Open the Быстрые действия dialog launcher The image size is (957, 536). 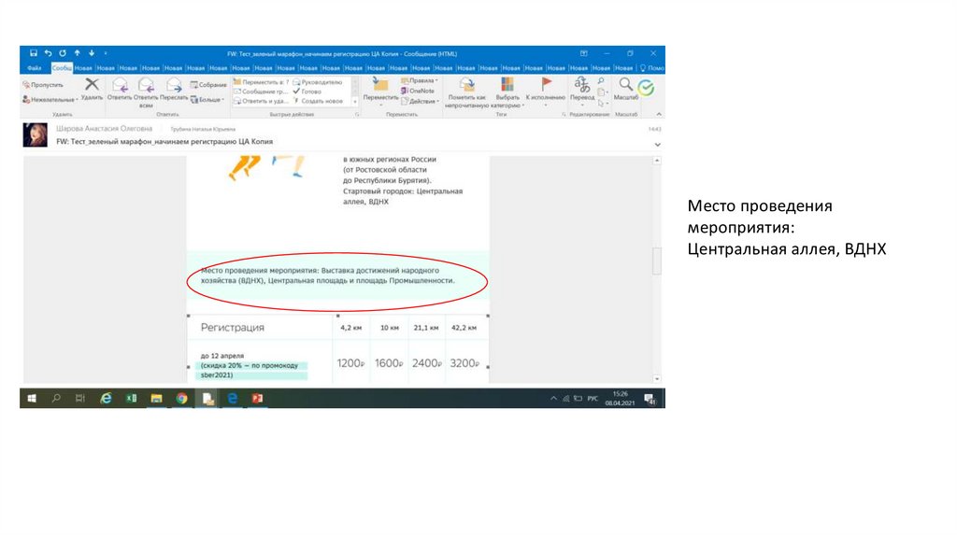(357, 114)
